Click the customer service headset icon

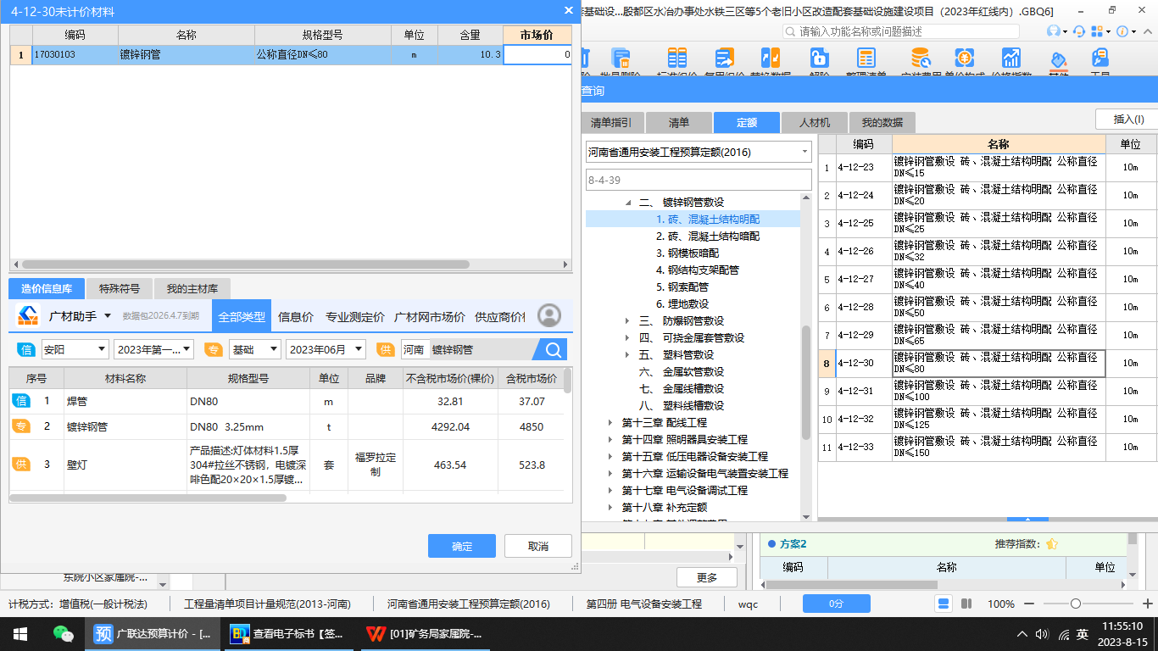tap(1079, 31)
